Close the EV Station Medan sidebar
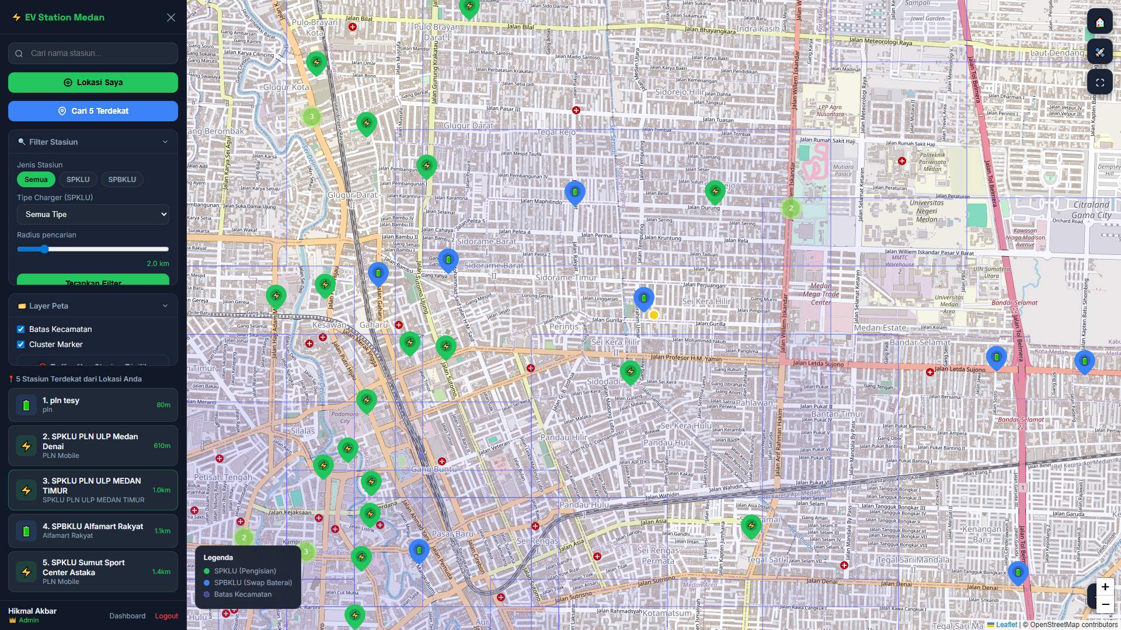 click(x=171, y=17)
